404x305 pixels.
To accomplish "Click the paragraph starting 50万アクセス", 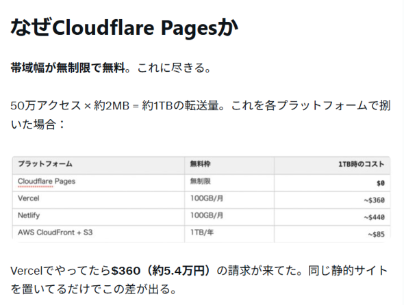I will click(201, 115).
